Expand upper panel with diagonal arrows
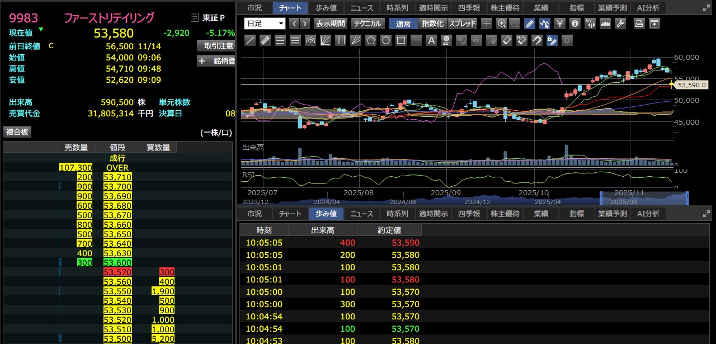This screenshot has height=344, width=716. tap(707, 8)
